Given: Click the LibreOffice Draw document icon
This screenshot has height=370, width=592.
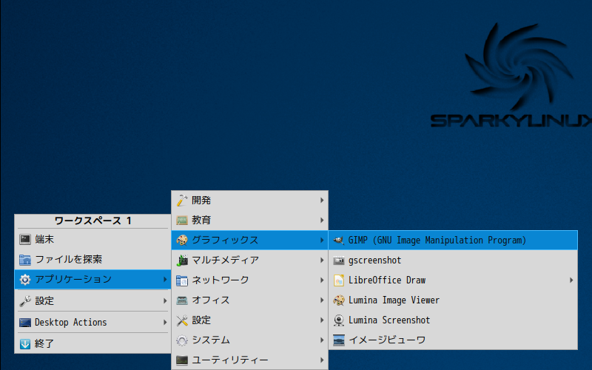Looking at the screenshot, I should point(339,280).
